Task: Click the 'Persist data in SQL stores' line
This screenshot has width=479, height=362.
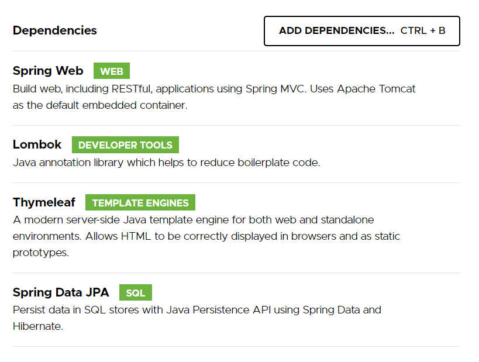Action: (197, 310)
